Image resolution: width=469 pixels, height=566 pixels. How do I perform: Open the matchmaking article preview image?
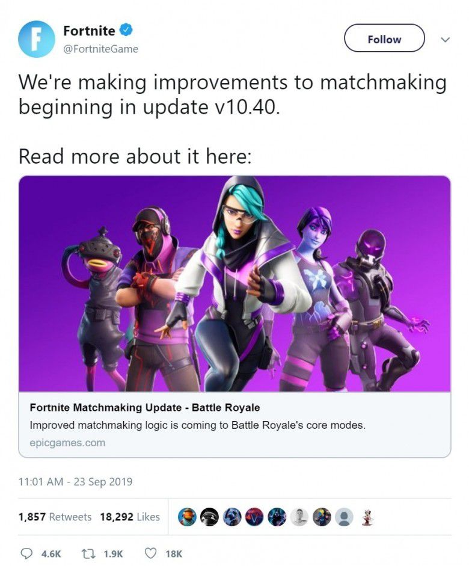[x=234, y=284]
